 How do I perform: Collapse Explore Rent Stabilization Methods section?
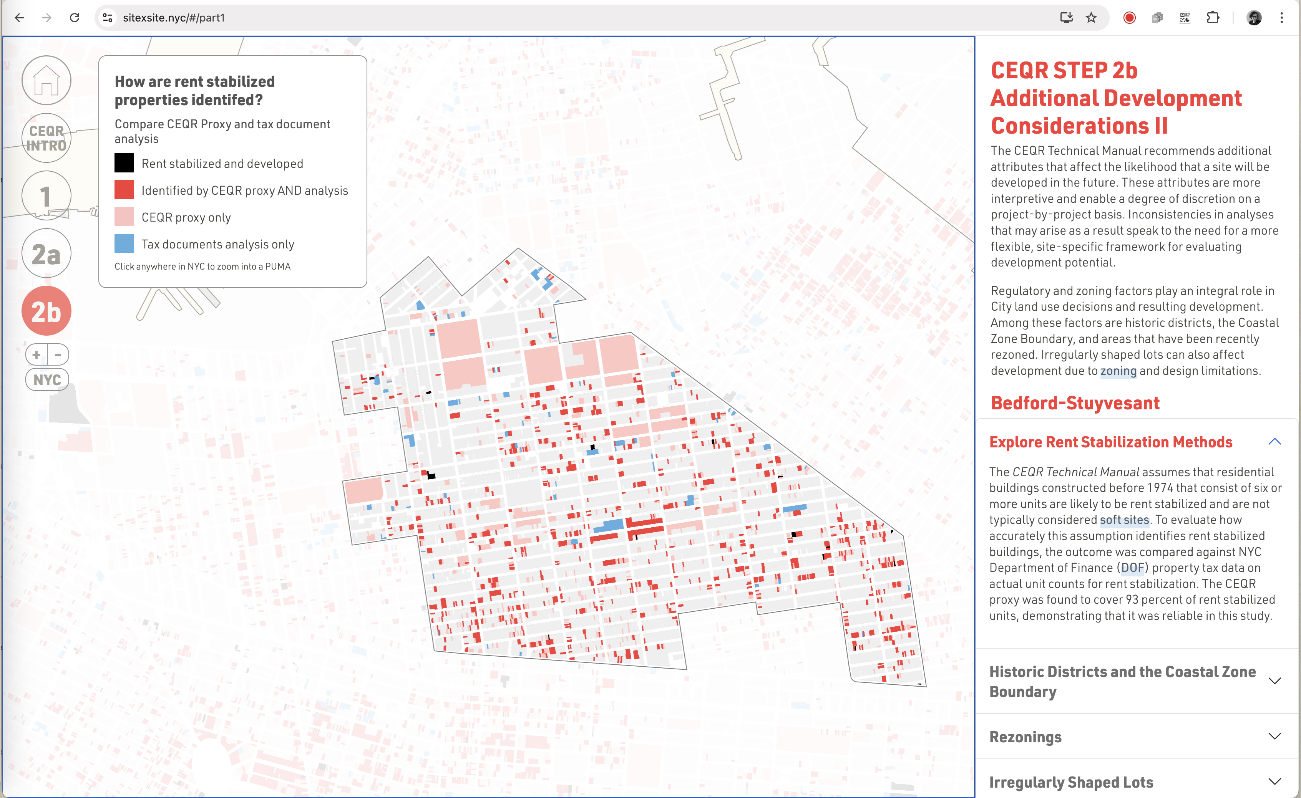1274,442
